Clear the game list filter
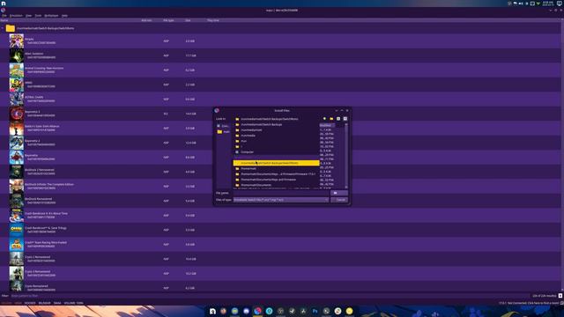Image resolution: width=564 pixels, height=317 pixels. point(560,296)
